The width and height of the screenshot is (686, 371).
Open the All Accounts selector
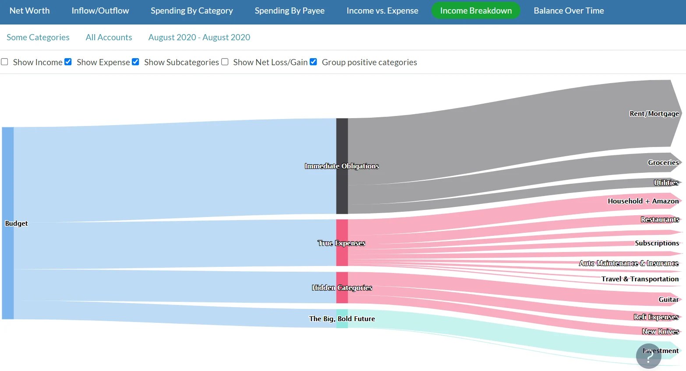coord(109,37)
